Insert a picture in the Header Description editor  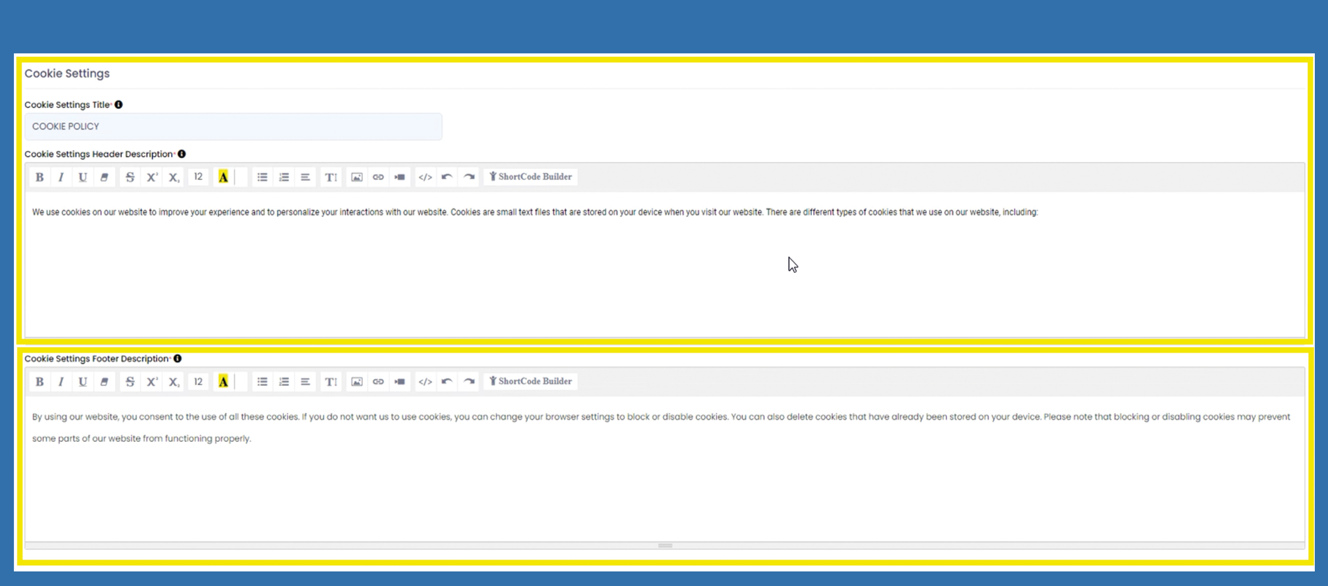pyautogui.click(x=357, y=177)
